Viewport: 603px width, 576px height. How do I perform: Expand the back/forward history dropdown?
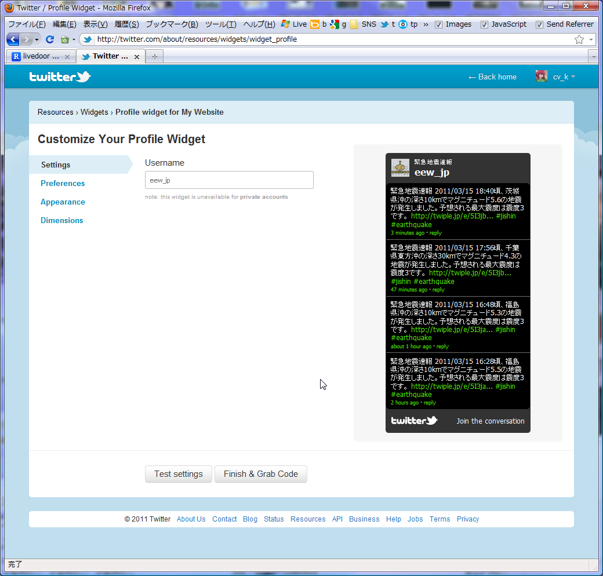37,39
